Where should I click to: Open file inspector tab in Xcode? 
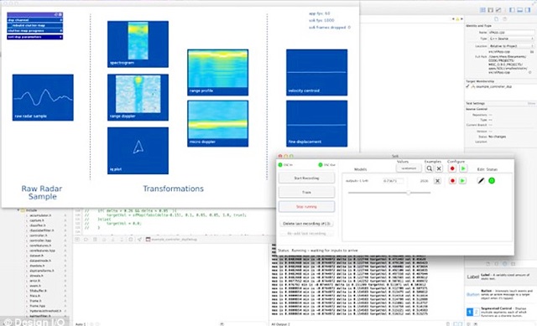coord(496,19)
